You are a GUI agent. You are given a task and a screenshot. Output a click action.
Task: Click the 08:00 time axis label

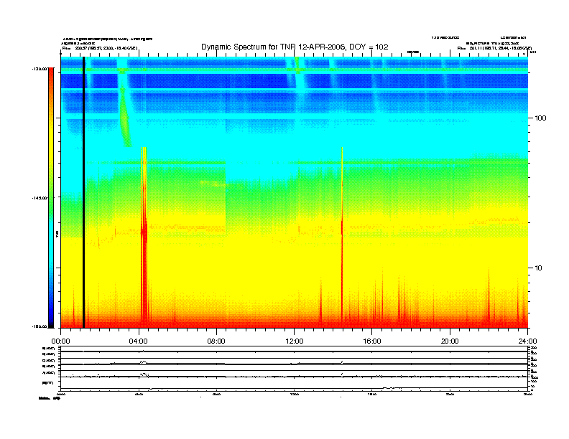(x=216, y=341)
